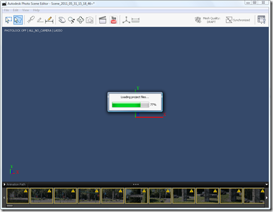Select the first photo thumbnail
The height and width of the screenshot is (212, 273).
(x=18, y=195)
